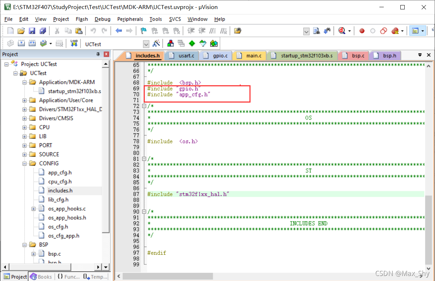
Task: Open the target selection dropdown showing UCTest
Action: tap(146, 44)
